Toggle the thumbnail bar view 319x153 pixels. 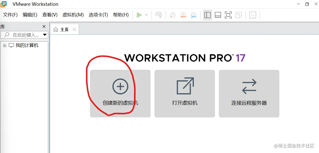coord(218,15)
